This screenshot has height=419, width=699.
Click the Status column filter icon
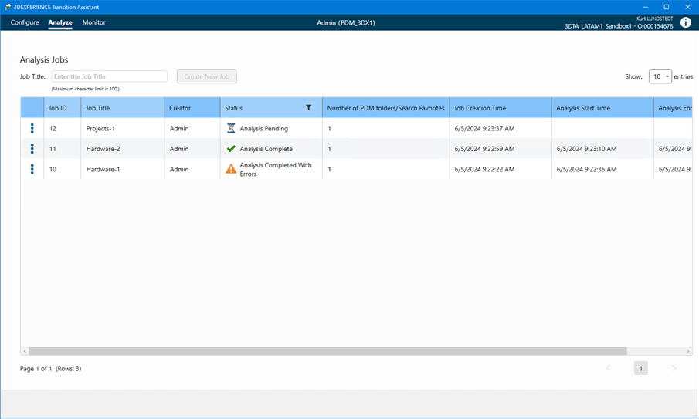pyautogui.click(x=308, y=108)
